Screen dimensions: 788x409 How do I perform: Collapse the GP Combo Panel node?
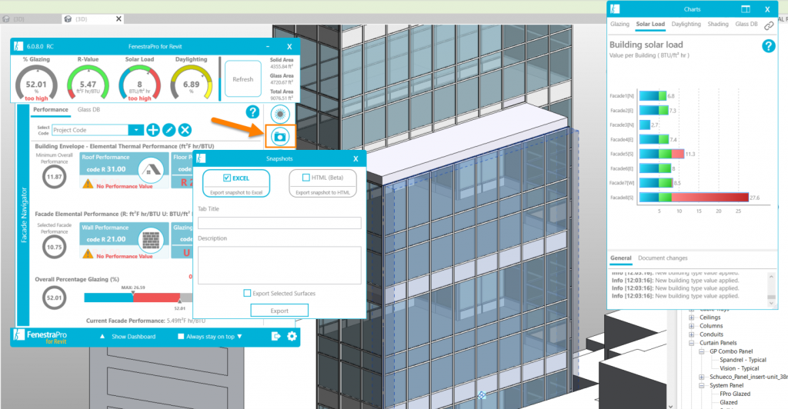pyautogui.click(x=702, y=351)
